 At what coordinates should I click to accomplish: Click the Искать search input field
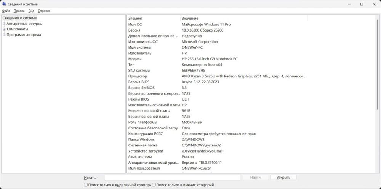click(173, 178)
